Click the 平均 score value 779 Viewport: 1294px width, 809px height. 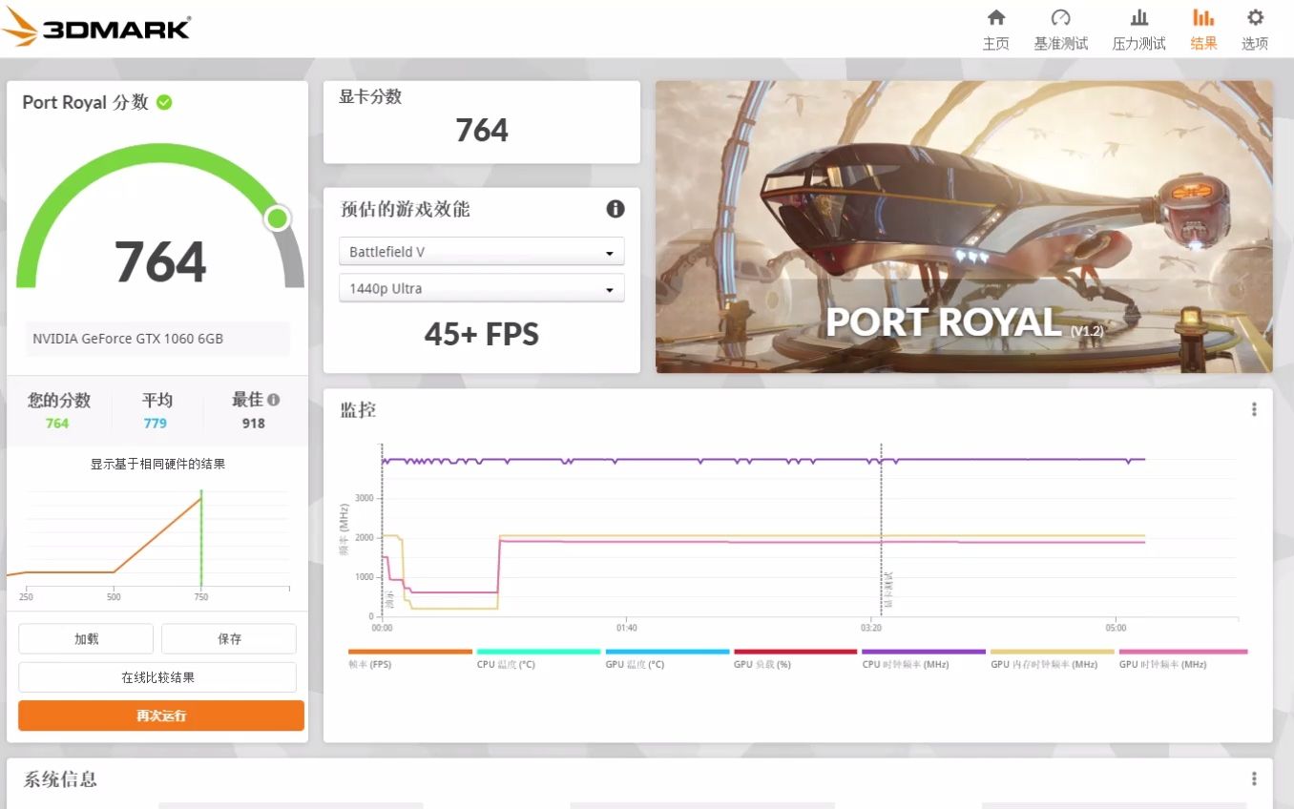point(156,424)
